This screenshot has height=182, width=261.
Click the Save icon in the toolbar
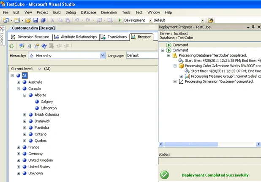(35, 20)
